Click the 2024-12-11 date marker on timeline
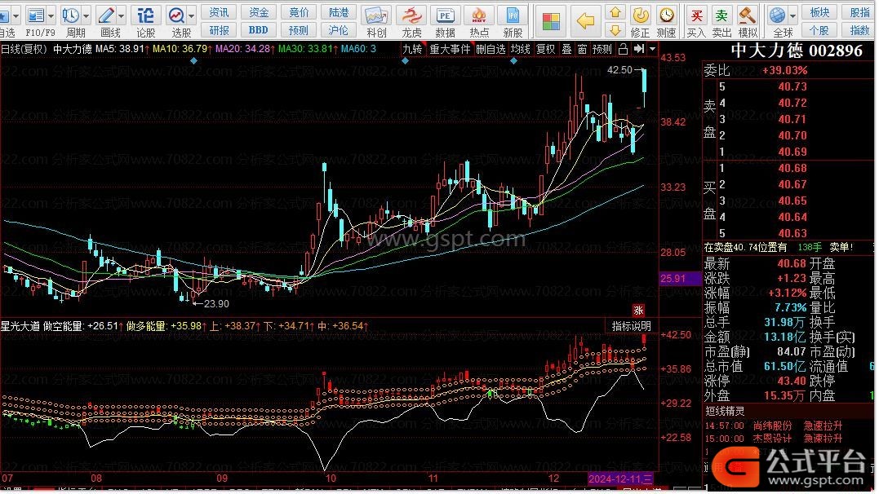This screenshot has height=494, width=879. click(620, 479)
